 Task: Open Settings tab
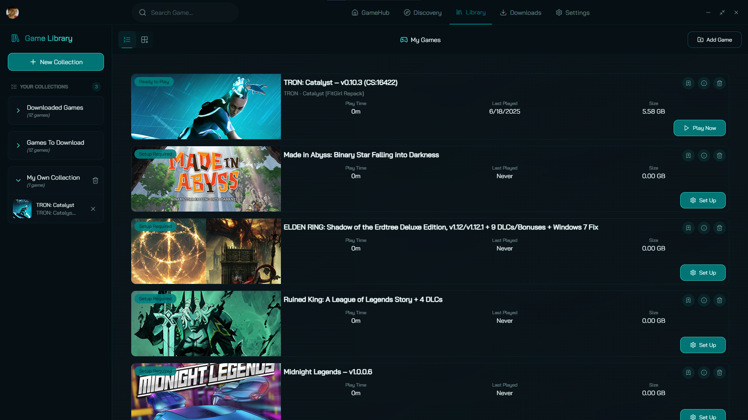point(572,12)
